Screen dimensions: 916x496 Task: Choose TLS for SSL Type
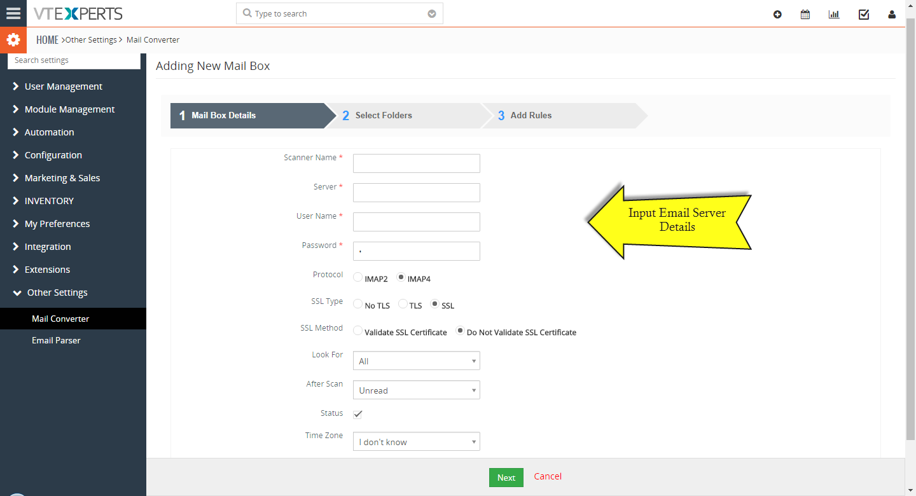(403, 304)
